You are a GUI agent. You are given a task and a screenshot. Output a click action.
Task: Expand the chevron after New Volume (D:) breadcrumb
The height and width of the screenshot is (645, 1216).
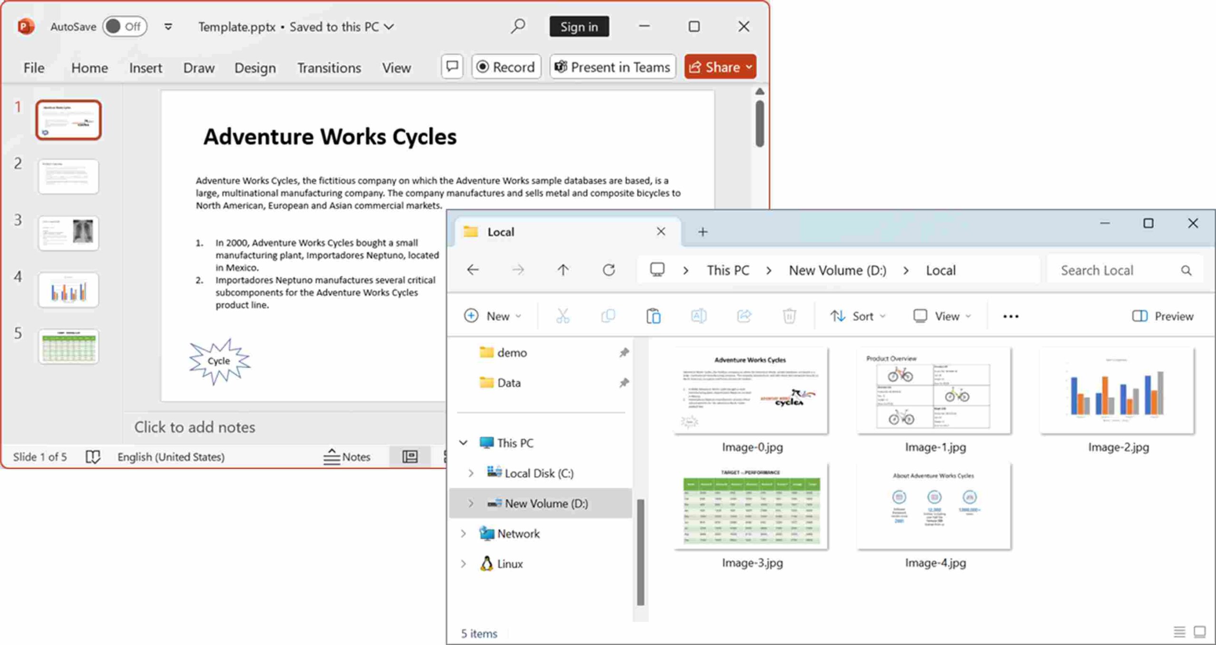point(906,270)
